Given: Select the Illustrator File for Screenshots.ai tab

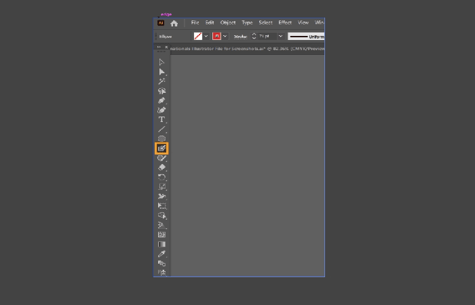Looking at the screenshot, I should 247,49.
